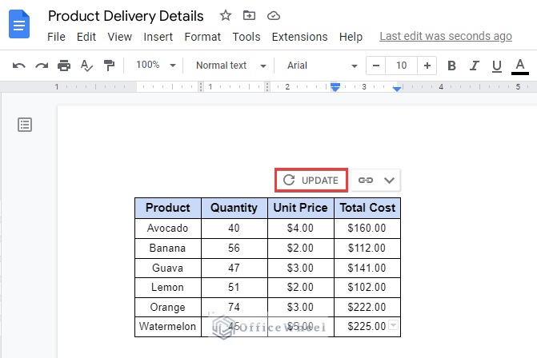Click the quantity 47 cell

click(234, 268)
